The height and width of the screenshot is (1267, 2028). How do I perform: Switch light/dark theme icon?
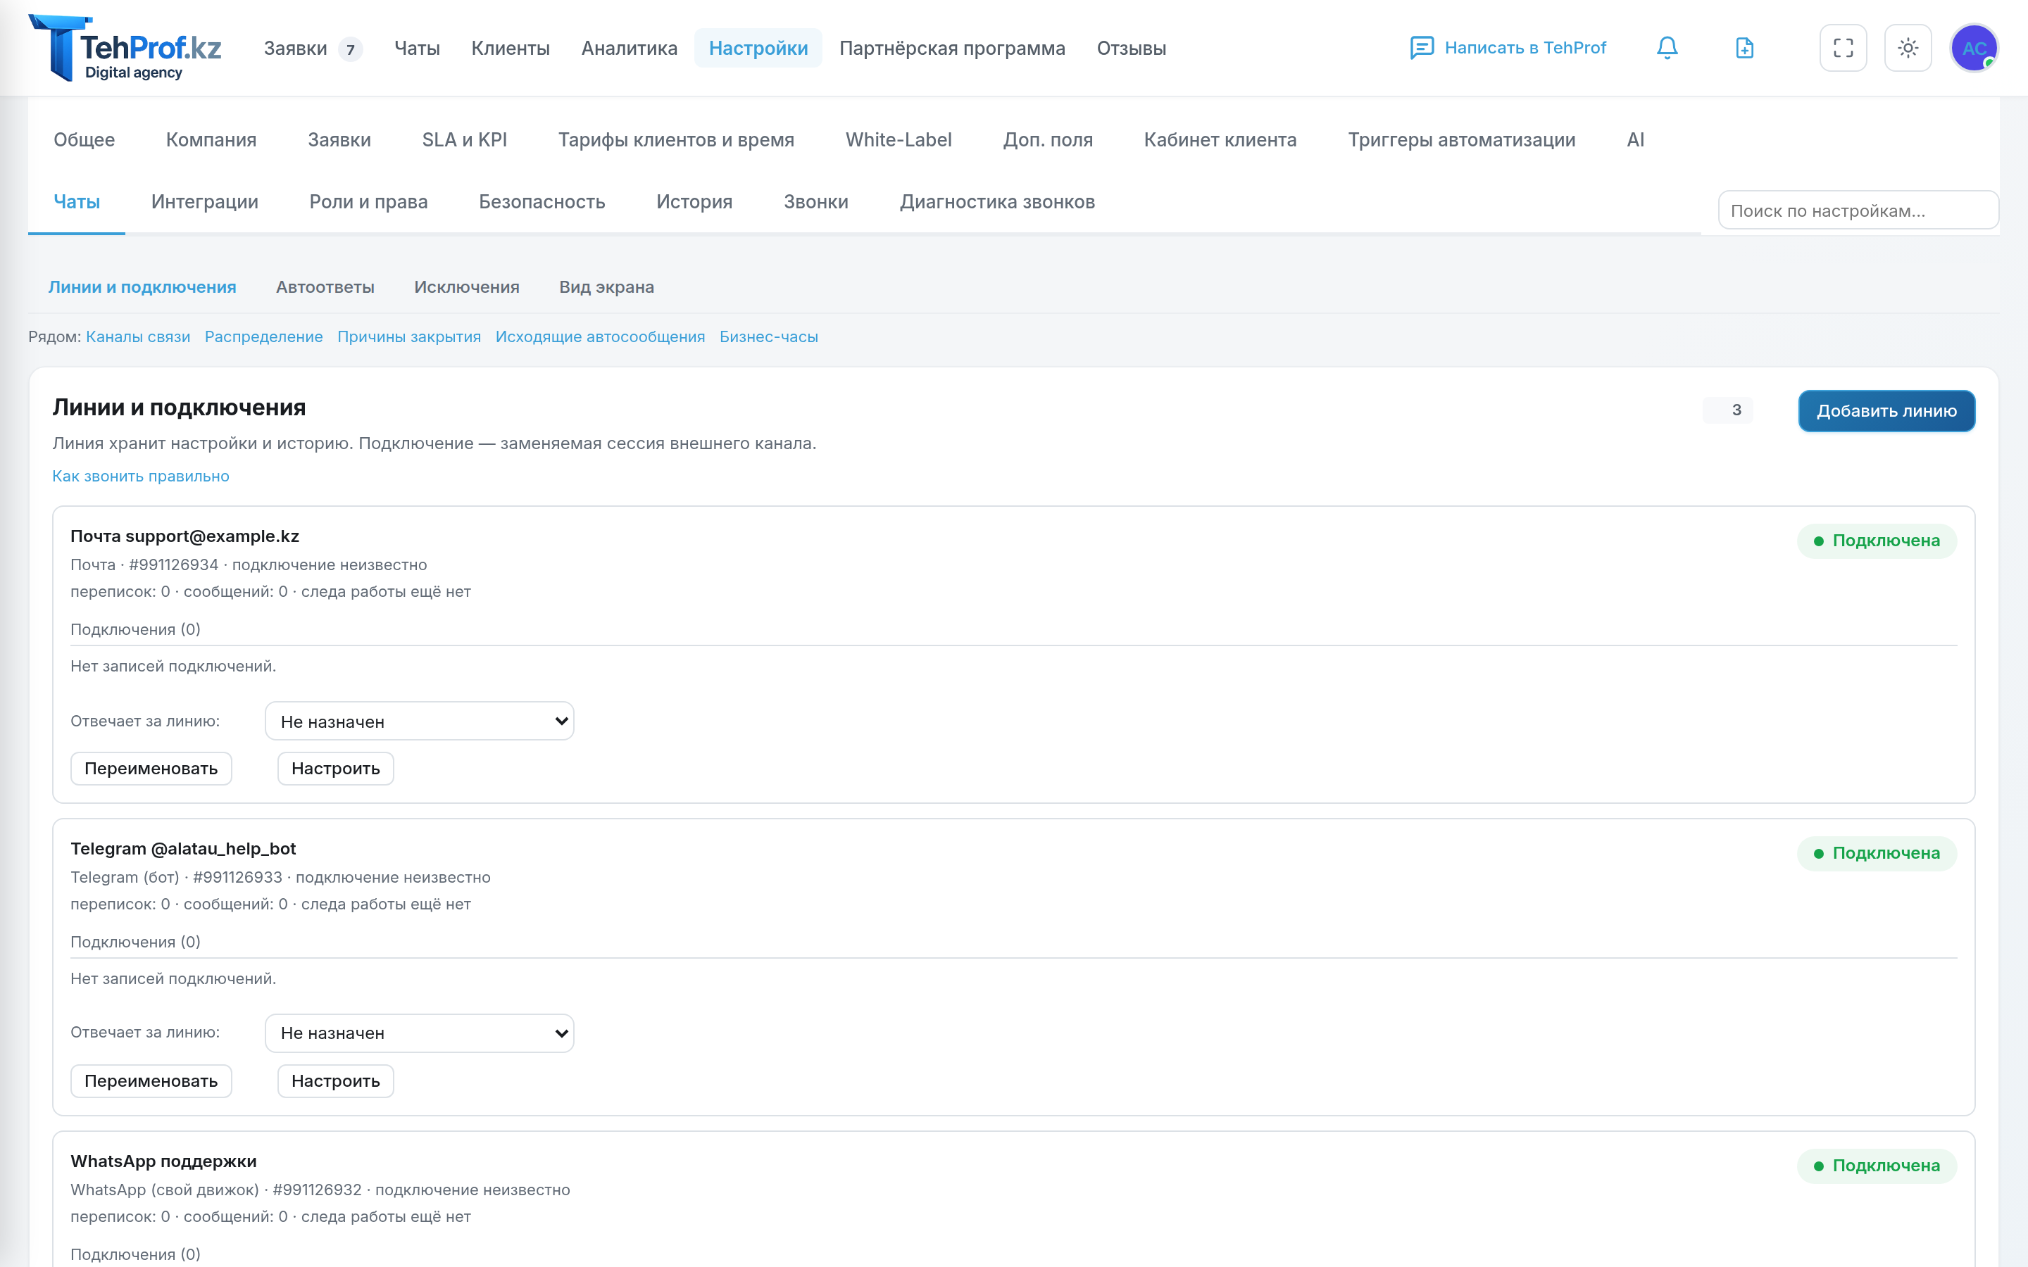[x=1908, y=48]
